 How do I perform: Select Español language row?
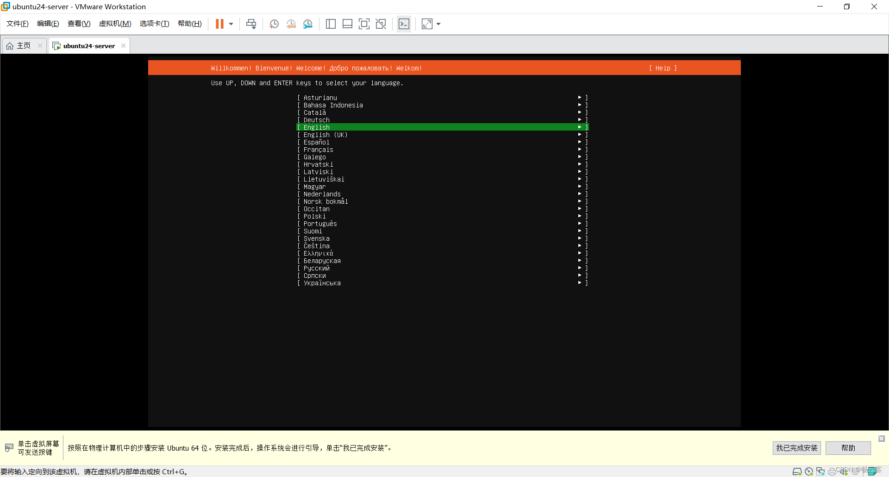[x=442, y=142]
